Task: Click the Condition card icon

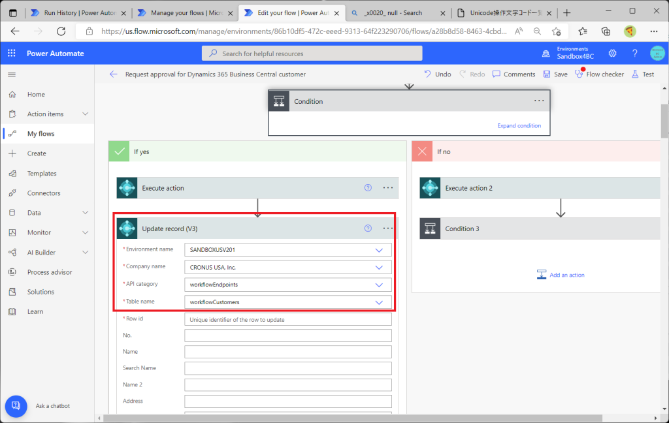Action: coord(279,101)
